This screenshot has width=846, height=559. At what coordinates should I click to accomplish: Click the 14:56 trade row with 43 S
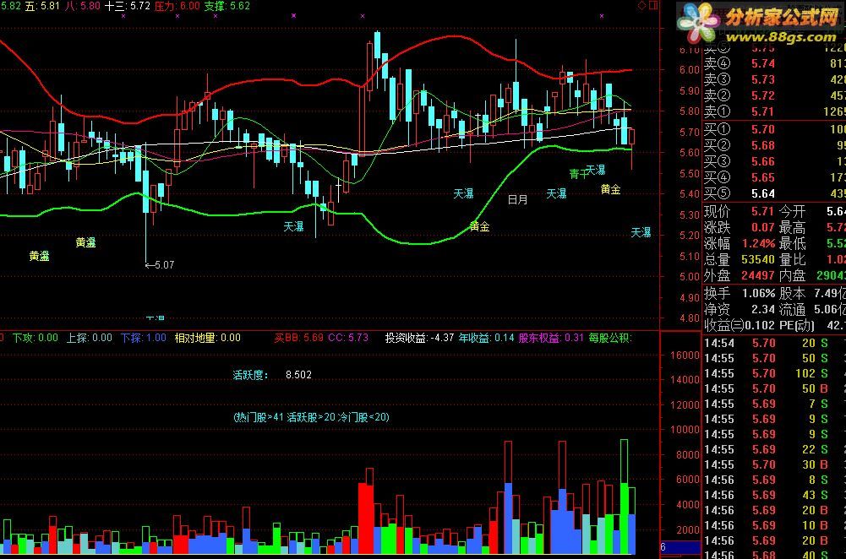point(774,495)
